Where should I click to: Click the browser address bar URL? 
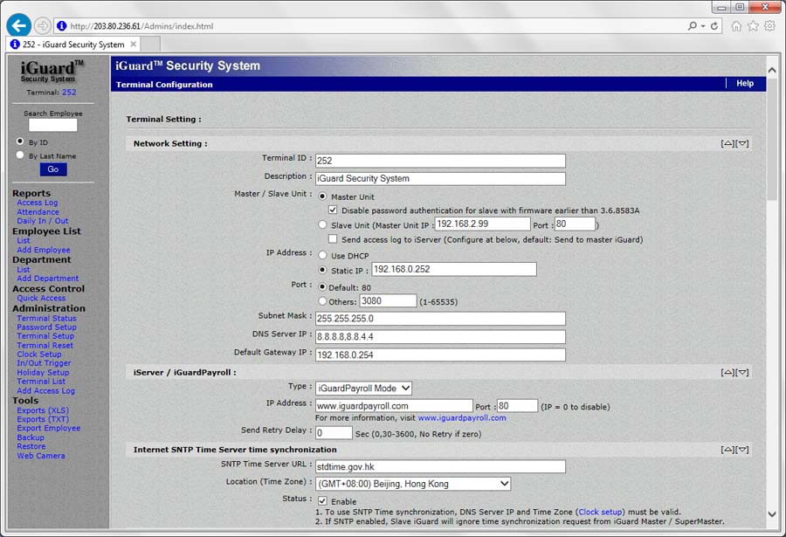[141, 26]
